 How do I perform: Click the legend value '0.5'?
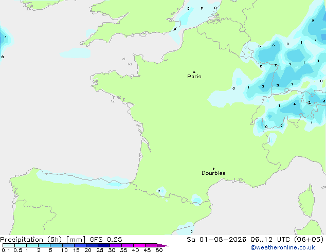coord(18,250)
